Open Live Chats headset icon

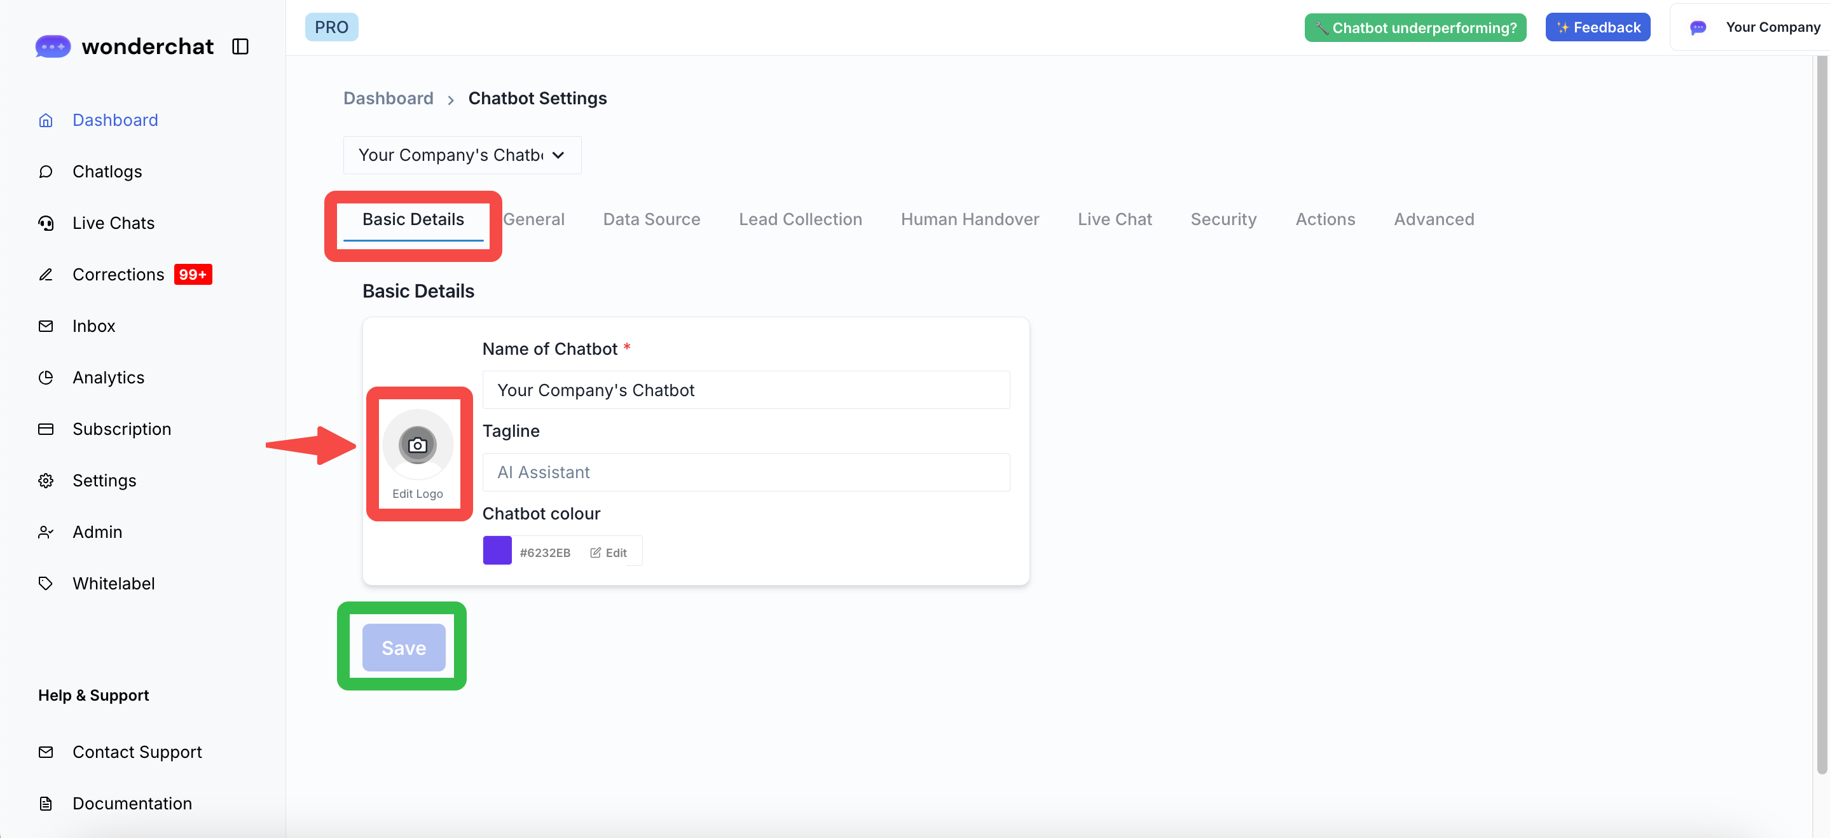tap(46, 223)
